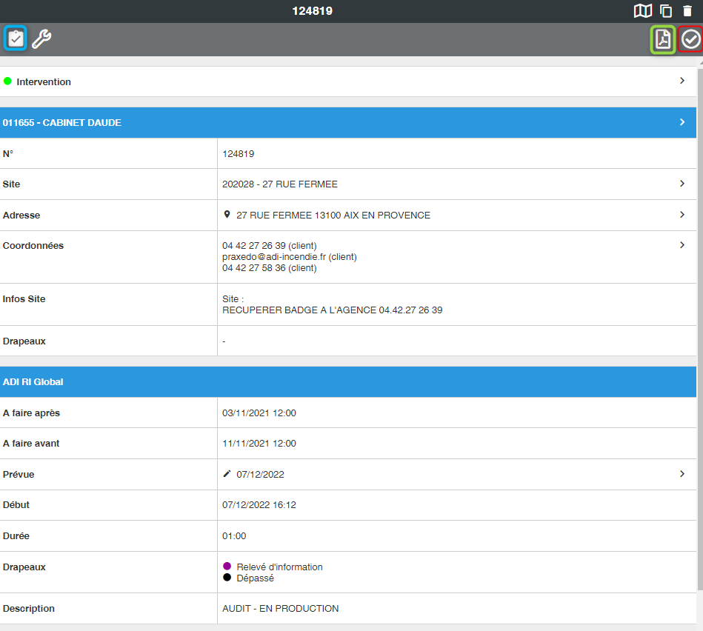Screen dimensions: 703x631
Task: Click the validate checkmark icon
Action: click(x=690, y=39)
